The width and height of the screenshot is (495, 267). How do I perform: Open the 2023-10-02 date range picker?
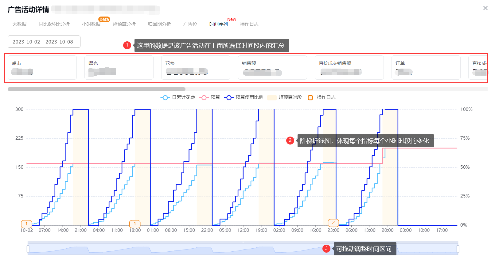(x=44, y=42)
